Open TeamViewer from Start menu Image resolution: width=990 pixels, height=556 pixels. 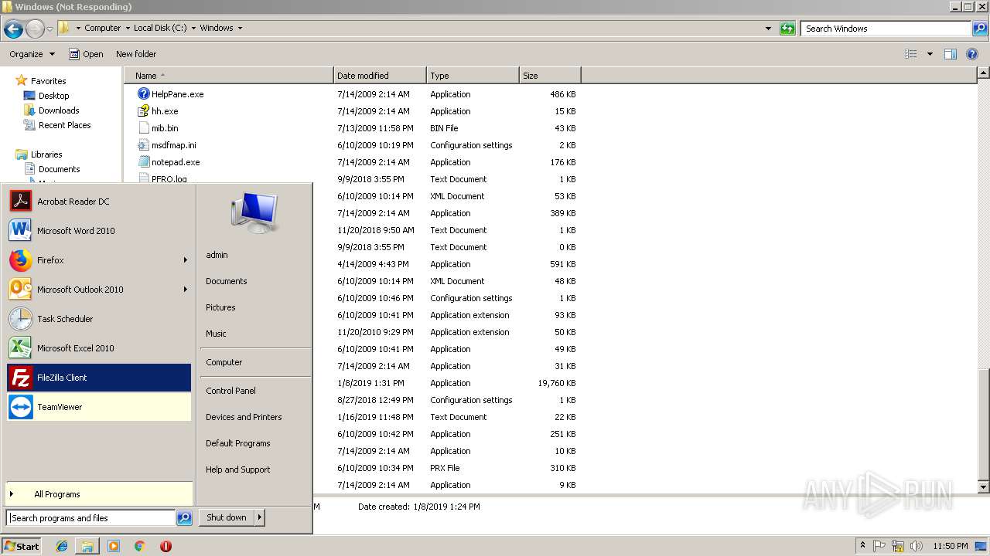(99, 407)
